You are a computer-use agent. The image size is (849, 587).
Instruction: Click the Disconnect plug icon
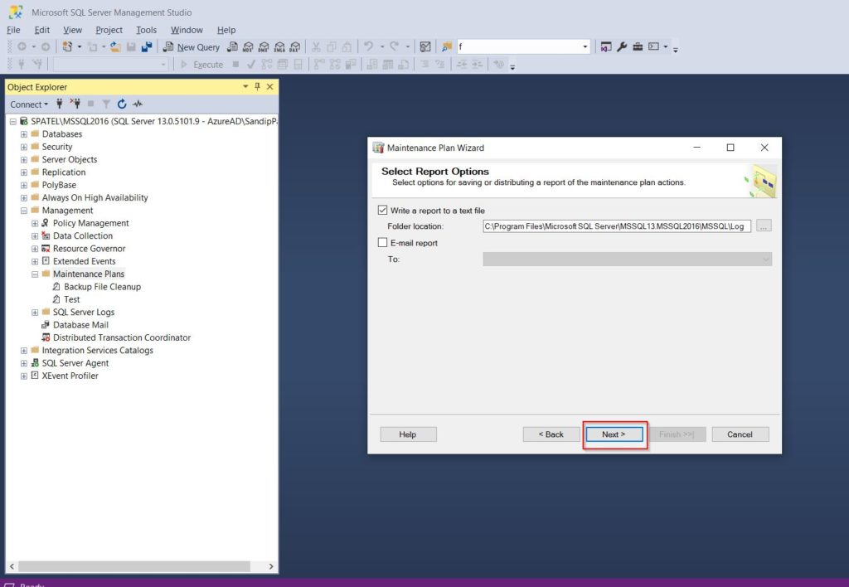(75, 104)
